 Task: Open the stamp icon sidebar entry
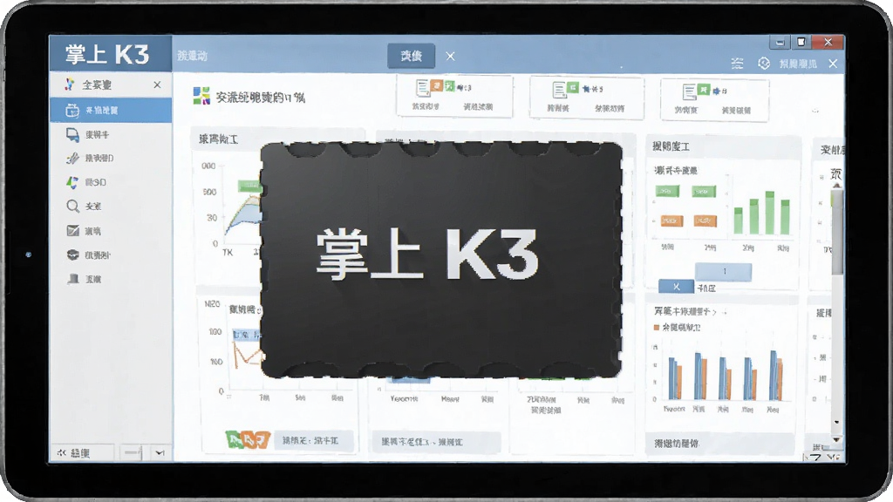73,279
